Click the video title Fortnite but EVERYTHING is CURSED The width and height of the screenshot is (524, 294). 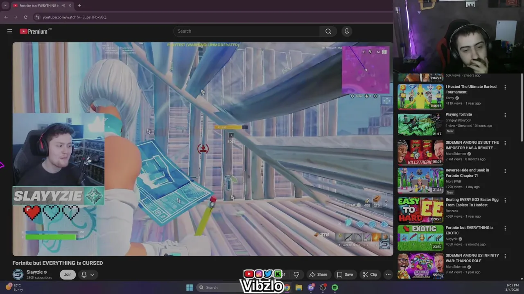click(x=58, y=263)
